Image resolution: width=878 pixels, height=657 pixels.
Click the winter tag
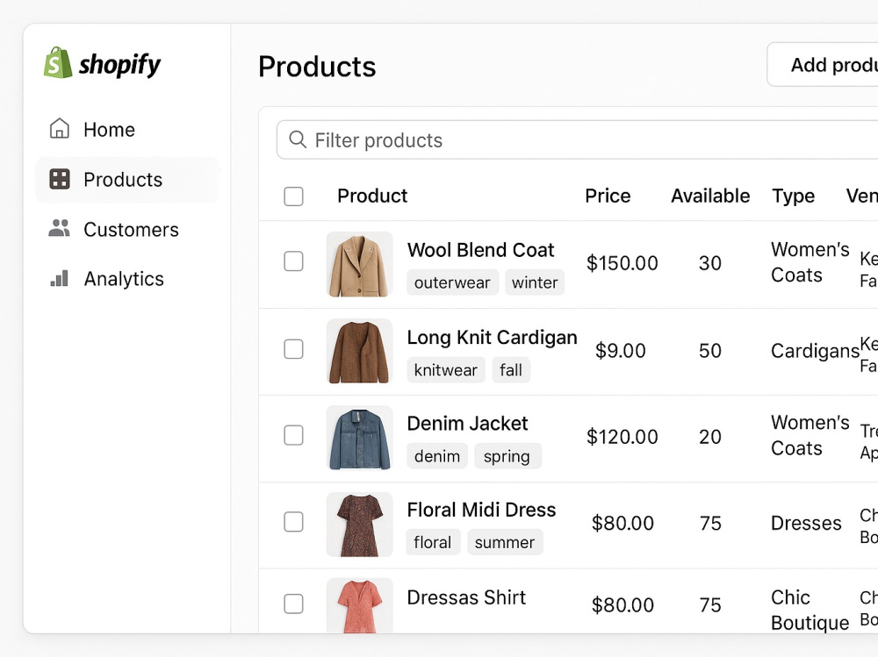[x=535, y=282]
